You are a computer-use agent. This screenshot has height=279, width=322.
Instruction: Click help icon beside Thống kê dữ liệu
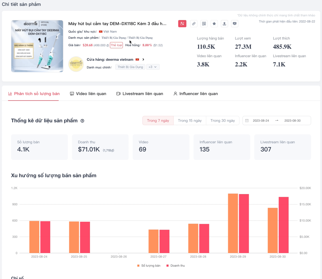click(x=82, y=121)
